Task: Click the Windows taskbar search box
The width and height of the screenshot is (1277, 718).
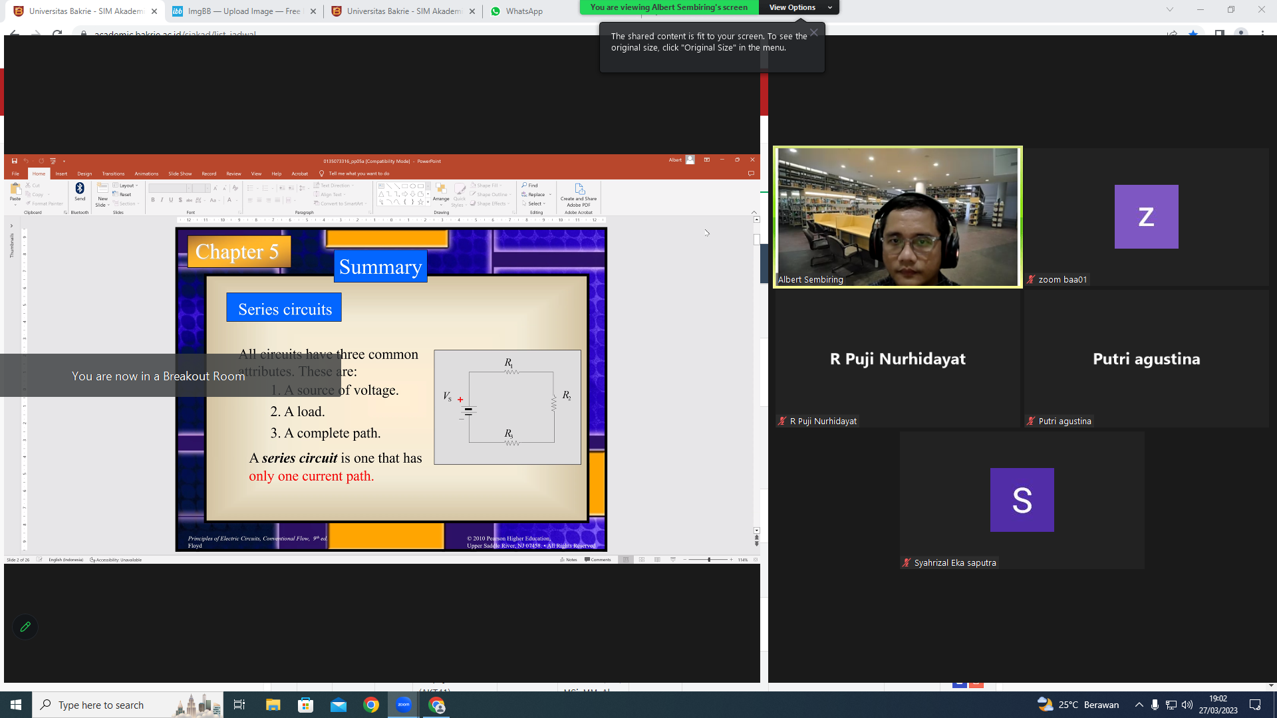Action: (x=128, y=705)
